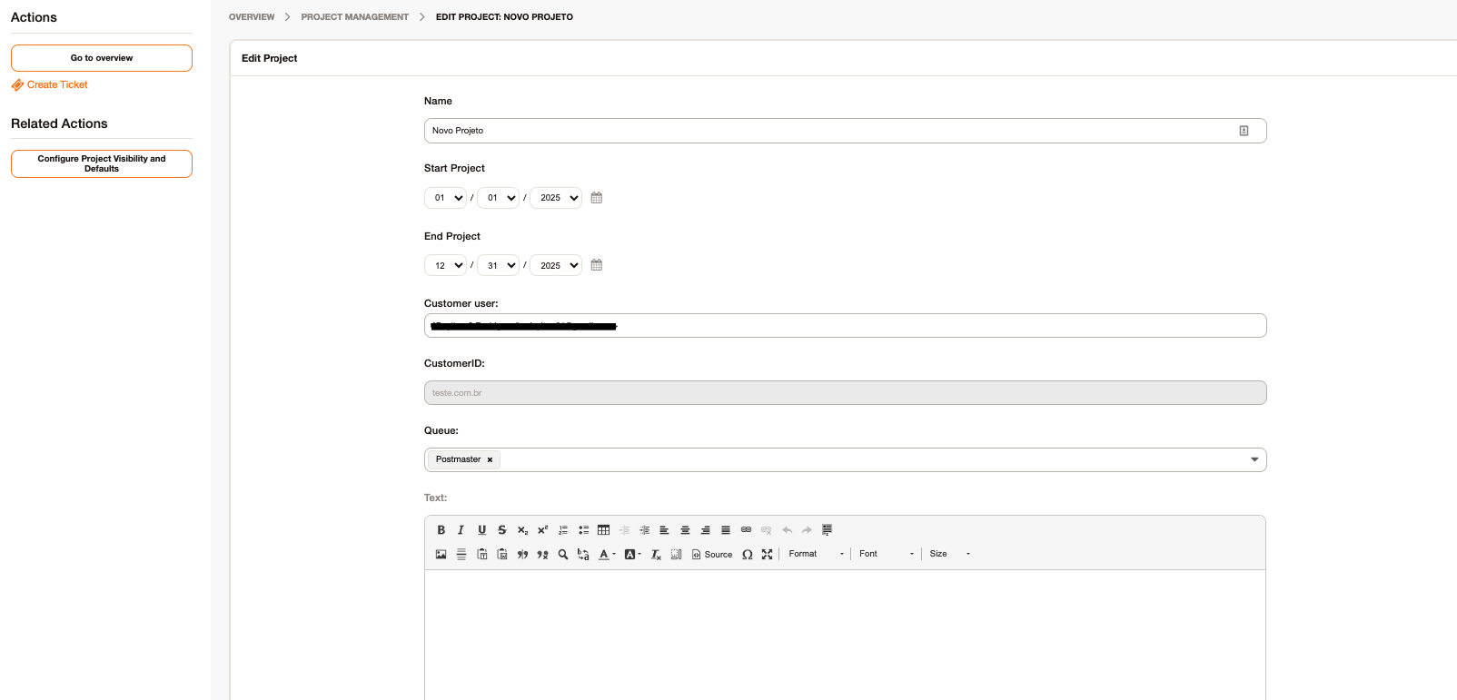
Task: Open Start Project calendar picker
Action: click(597, 198)
